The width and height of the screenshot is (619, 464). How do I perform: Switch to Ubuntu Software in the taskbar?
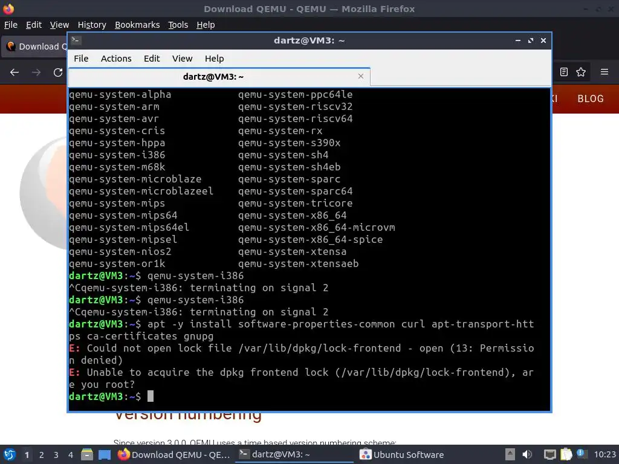click(x=402, y=454)
